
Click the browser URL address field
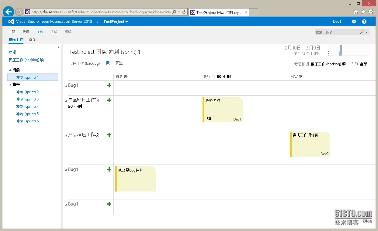click(101, 12)
